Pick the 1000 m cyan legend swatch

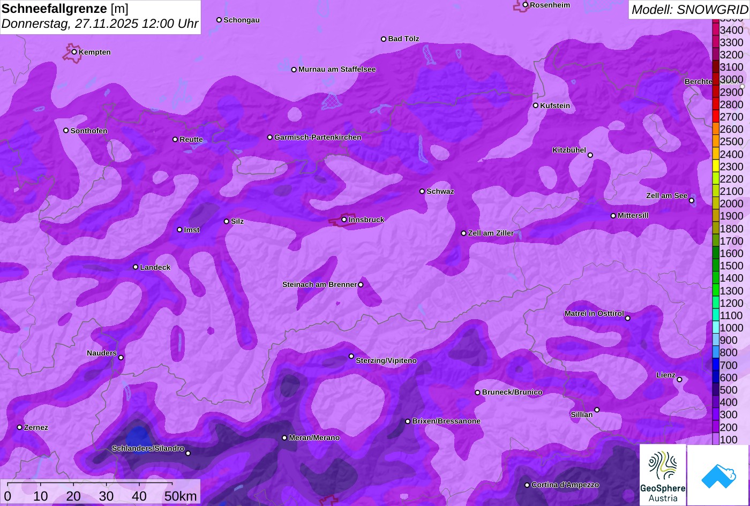coord(716,328)
